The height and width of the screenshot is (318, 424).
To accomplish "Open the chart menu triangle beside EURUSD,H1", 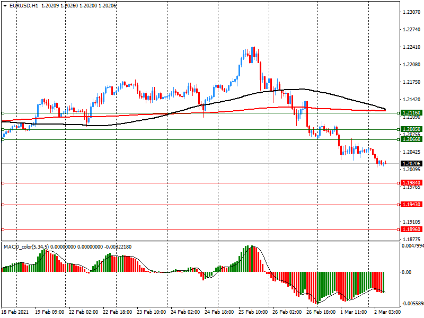I will click(5, 6).
